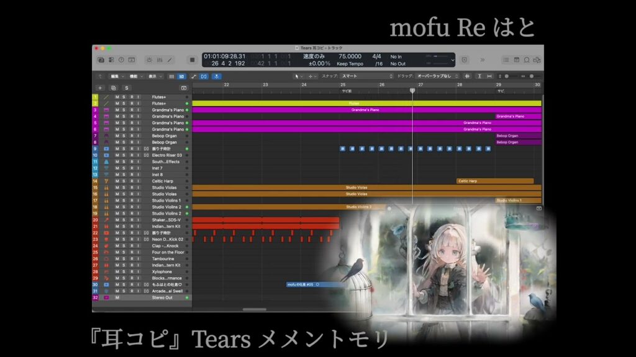636x357 pixels.
Task: Show the Mixer from the control bar
Action: point(160,60)
